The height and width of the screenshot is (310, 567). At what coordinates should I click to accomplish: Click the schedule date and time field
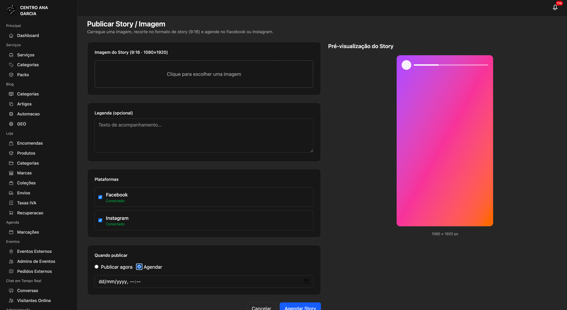204,281
